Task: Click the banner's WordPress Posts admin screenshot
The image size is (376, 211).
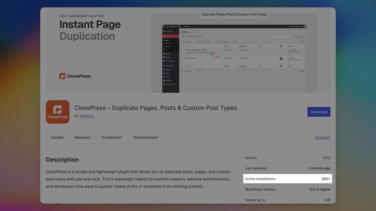Action: [x=234, y=59]
